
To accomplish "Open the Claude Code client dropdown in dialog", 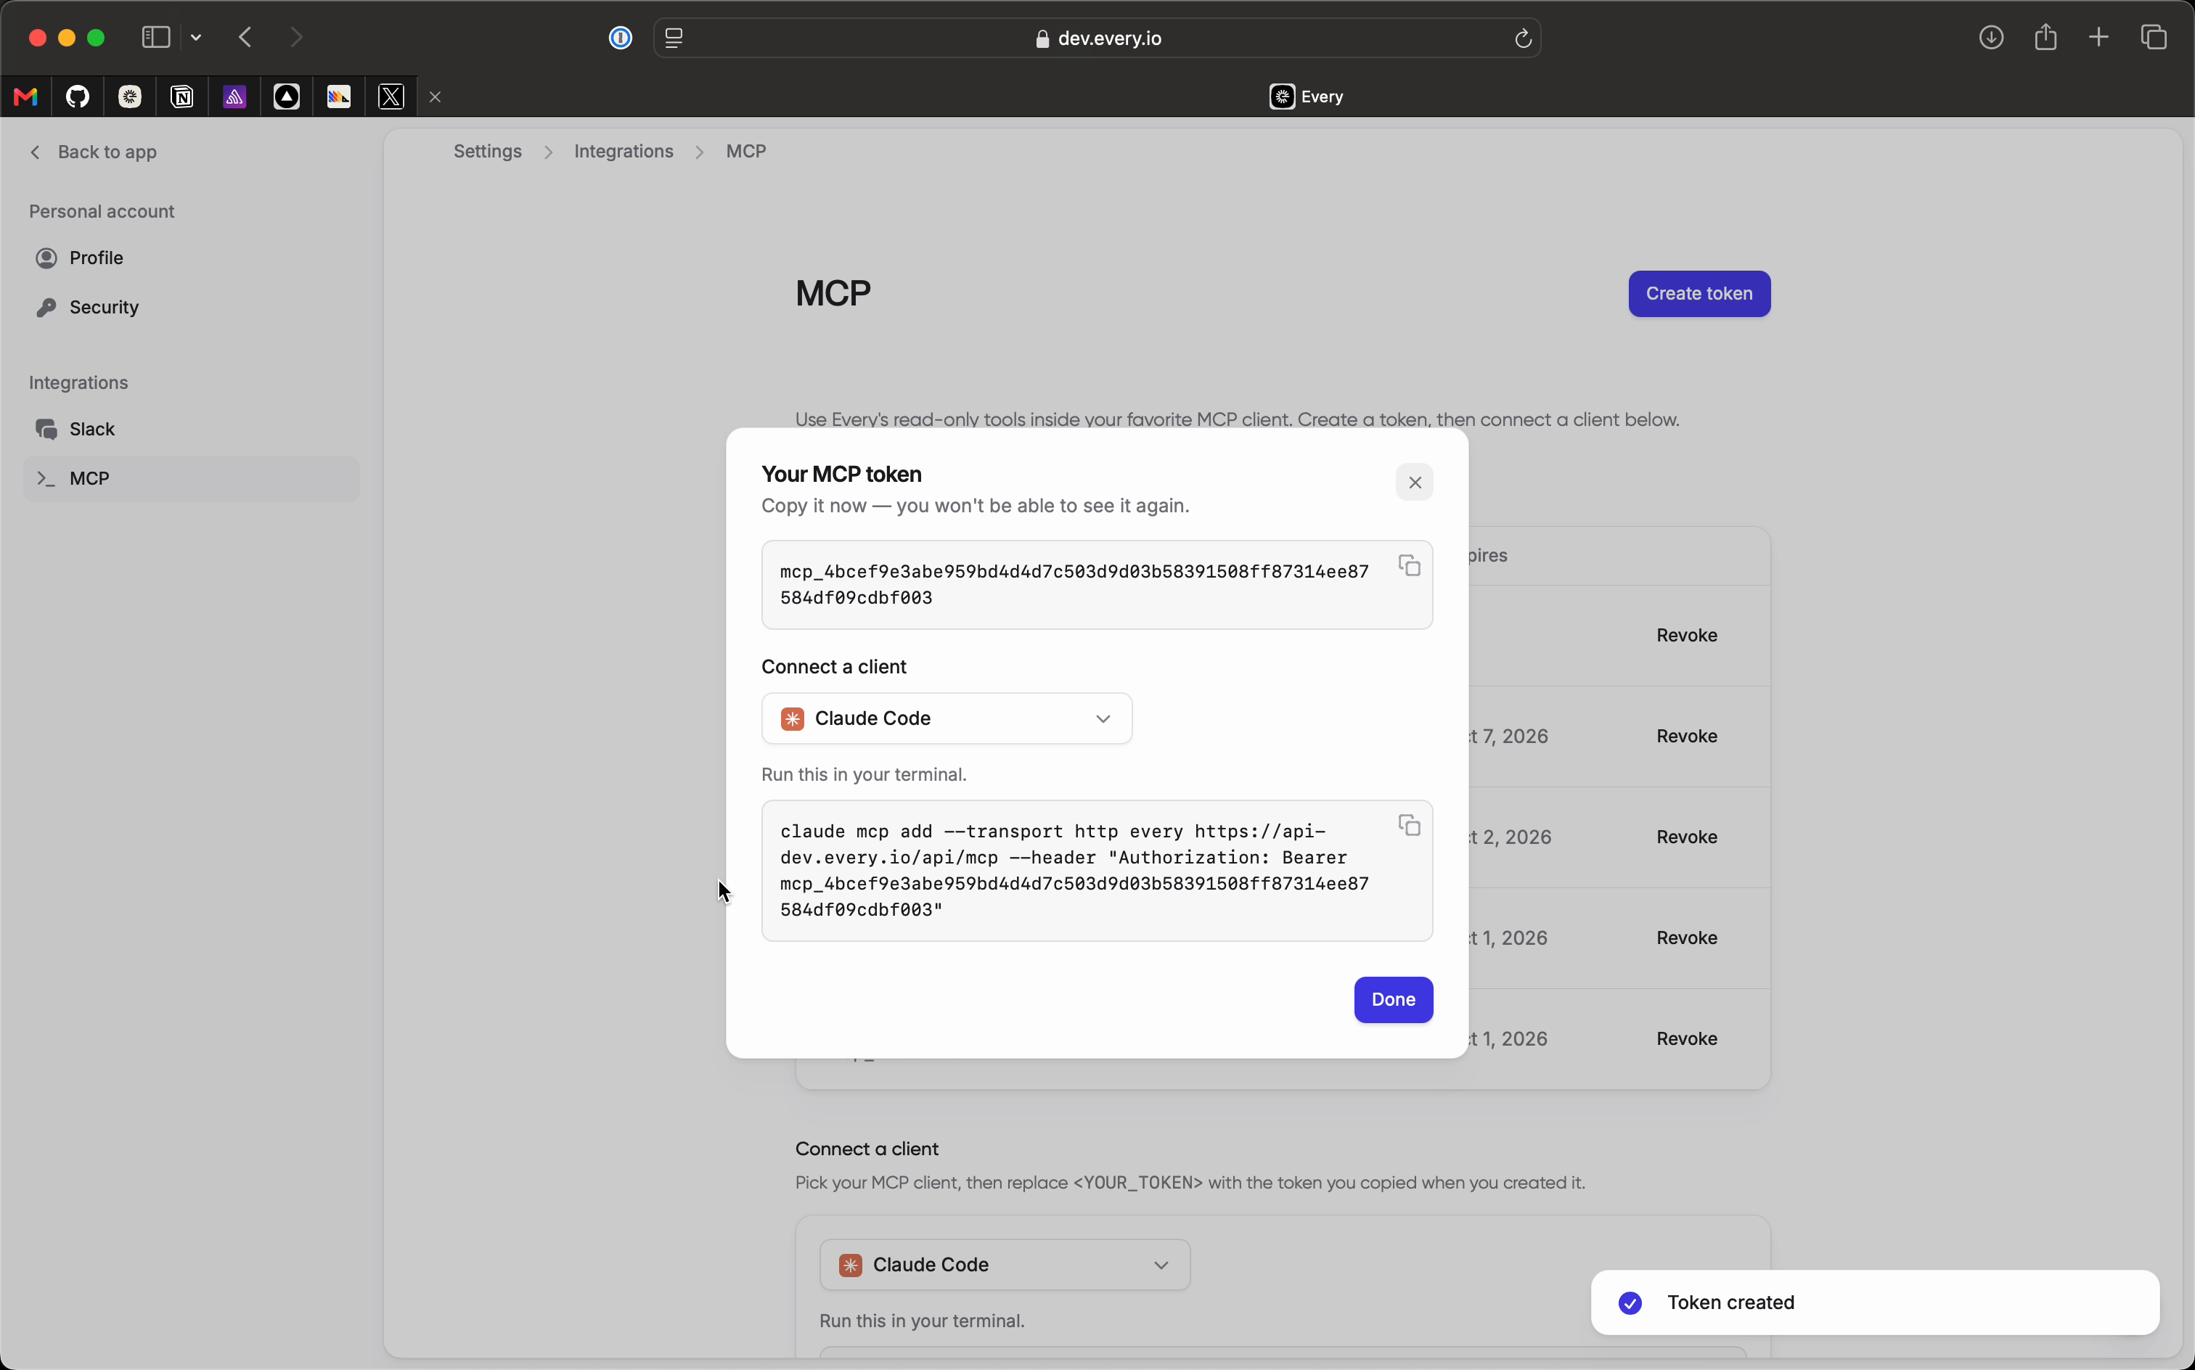I will point(946,718).
